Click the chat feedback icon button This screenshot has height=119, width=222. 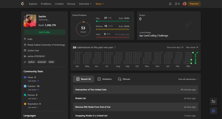click(x=213, y=111)
